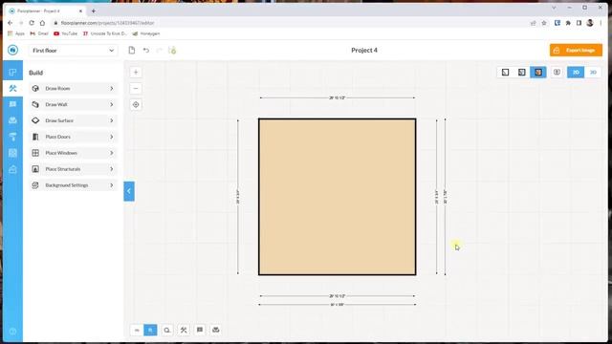The width and height of the screenshot is (612, 344).
Task: Open the Chrome three-dot menu
Action: (x=601, y=23)
